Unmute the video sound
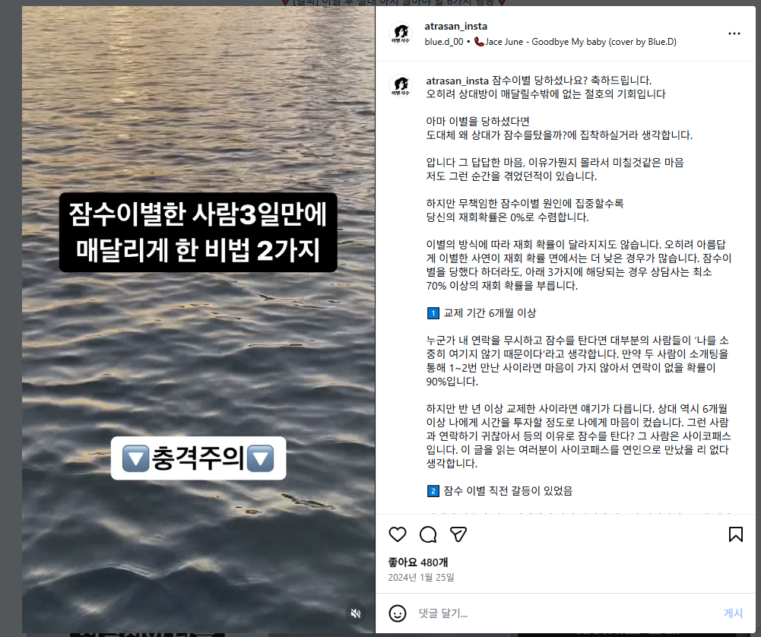The image size is (761, 637). pos(356,613)
